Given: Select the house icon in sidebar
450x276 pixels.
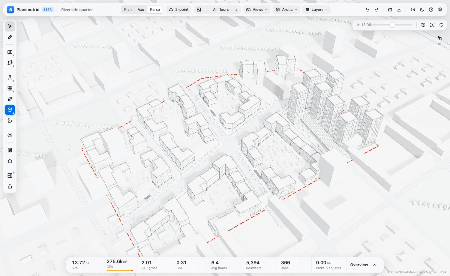Looking at the screenshot, I should click(x=10, y=161).
